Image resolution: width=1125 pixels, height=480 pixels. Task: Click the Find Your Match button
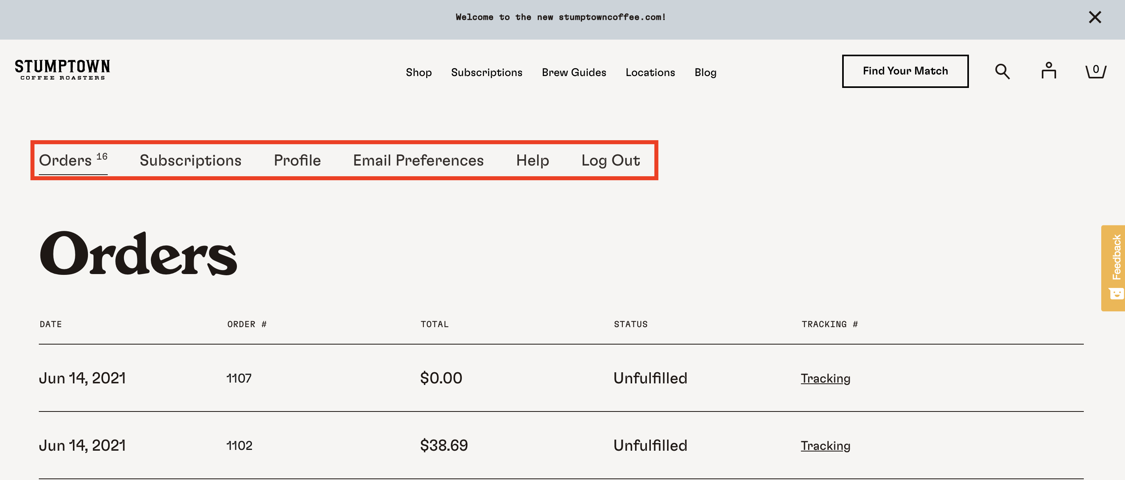coord(905,71)
